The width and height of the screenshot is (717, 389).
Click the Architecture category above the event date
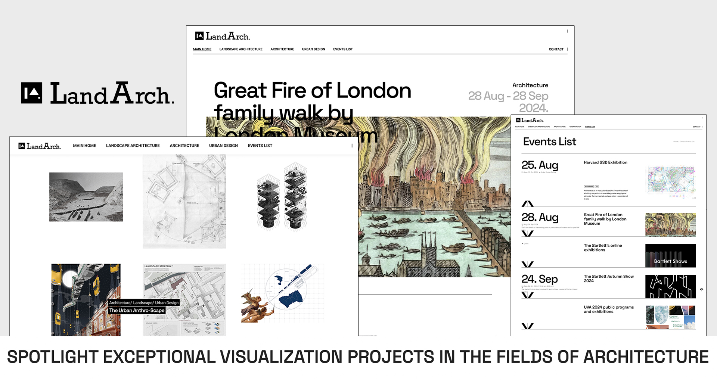click(530, 85)
